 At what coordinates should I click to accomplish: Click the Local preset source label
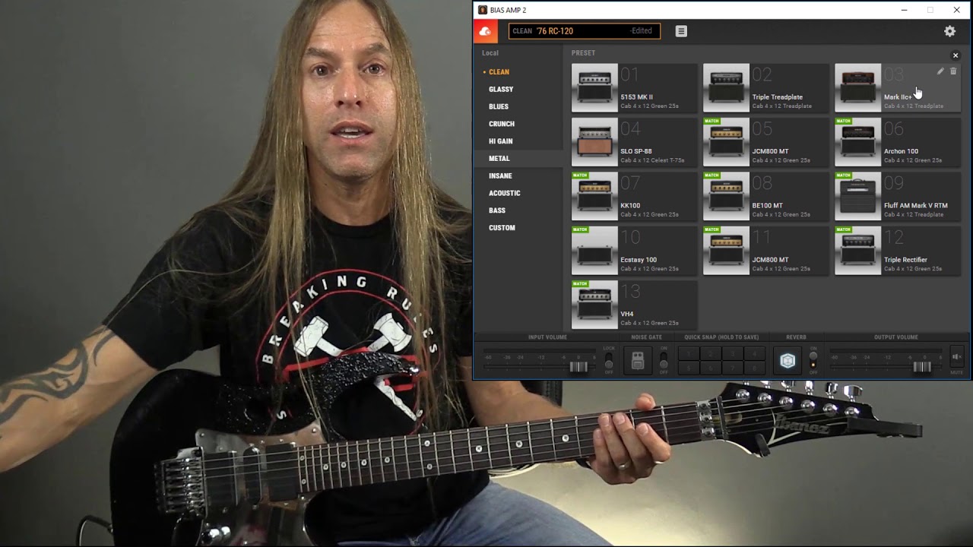pyautogui.click(x=490, y=53)
